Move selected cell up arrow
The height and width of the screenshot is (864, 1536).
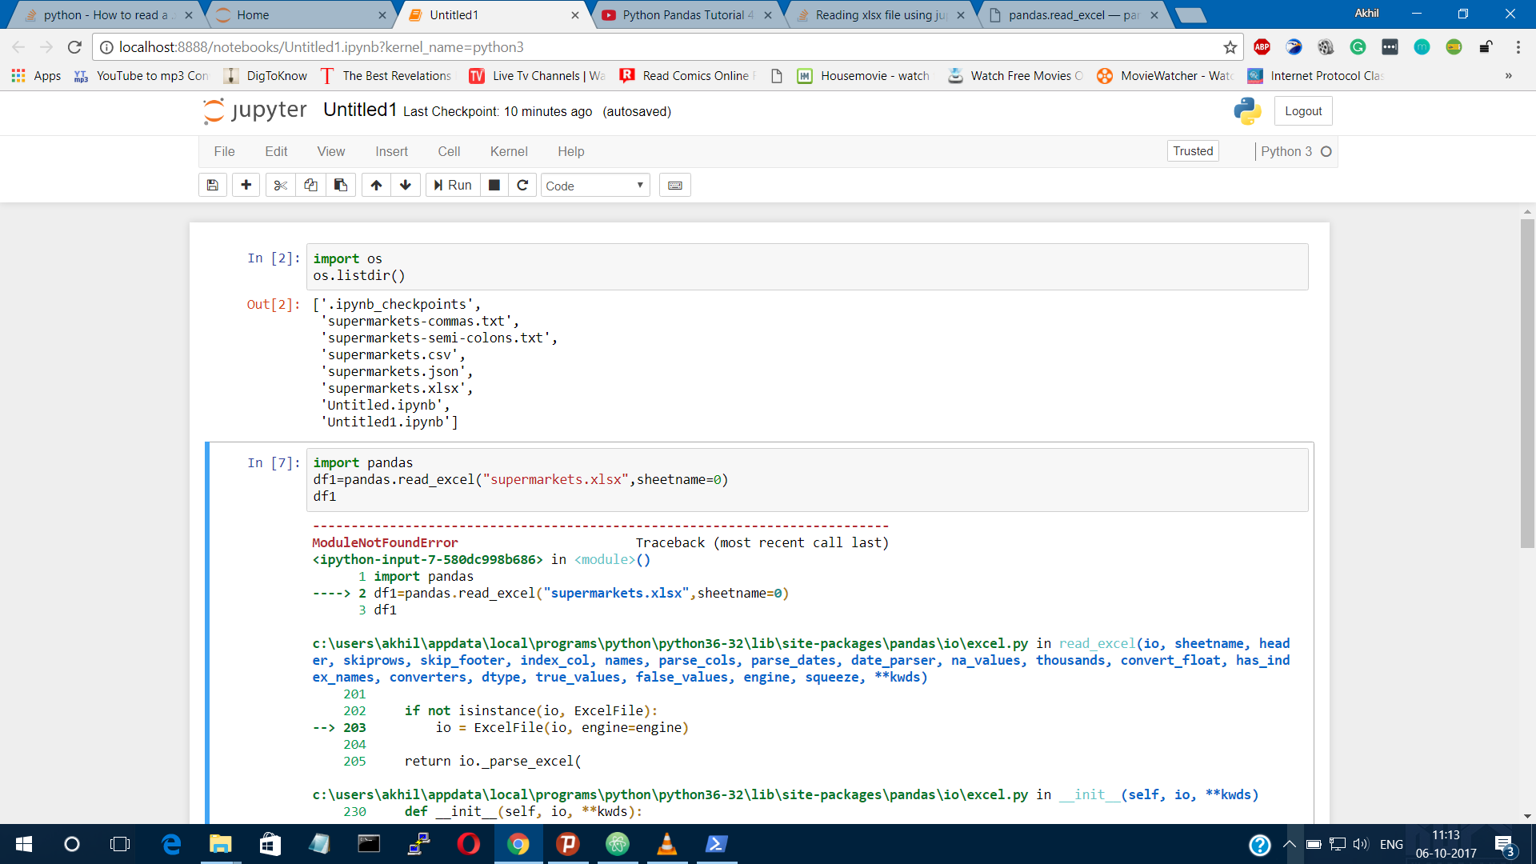376,186
